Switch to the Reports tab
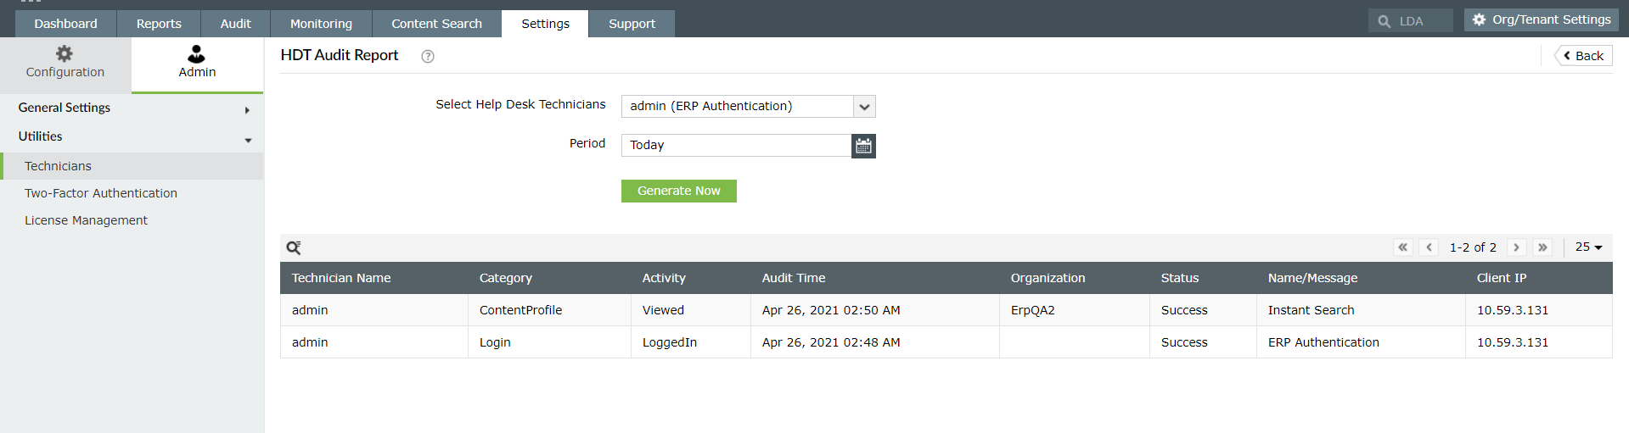The height and width of the screenshot is (433, 1629). pyautogui.click(x=159, y=24)
